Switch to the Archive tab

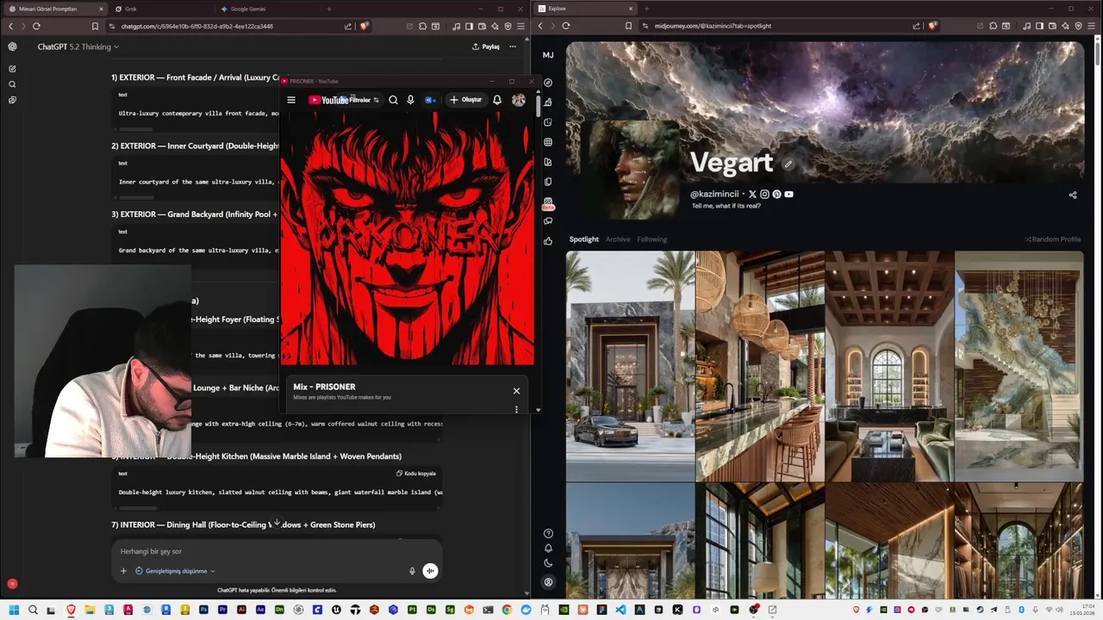point(618,239)
